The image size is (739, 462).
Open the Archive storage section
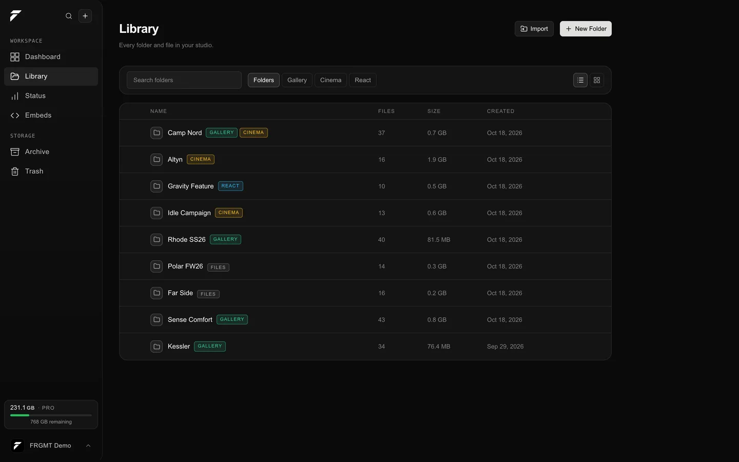51,152
